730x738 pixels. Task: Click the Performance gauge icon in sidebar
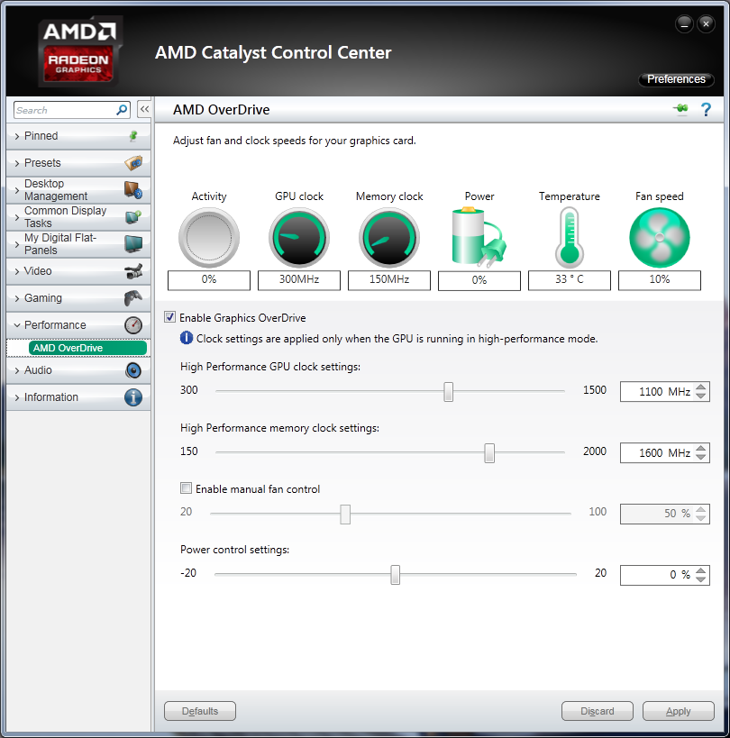133,325
